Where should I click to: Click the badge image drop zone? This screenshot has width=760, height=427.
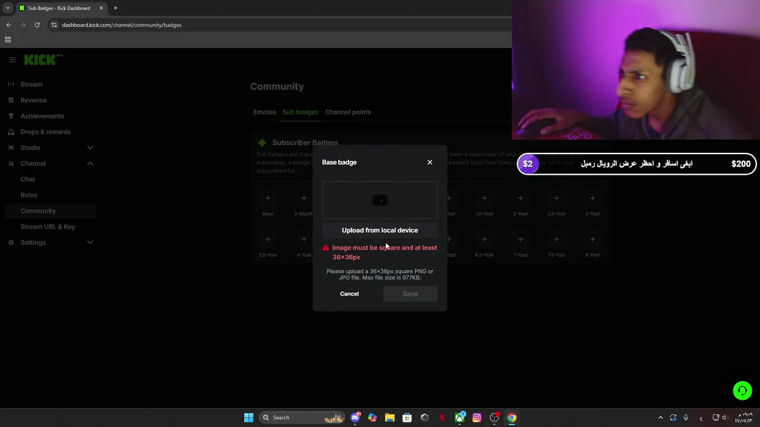(380, 200)
